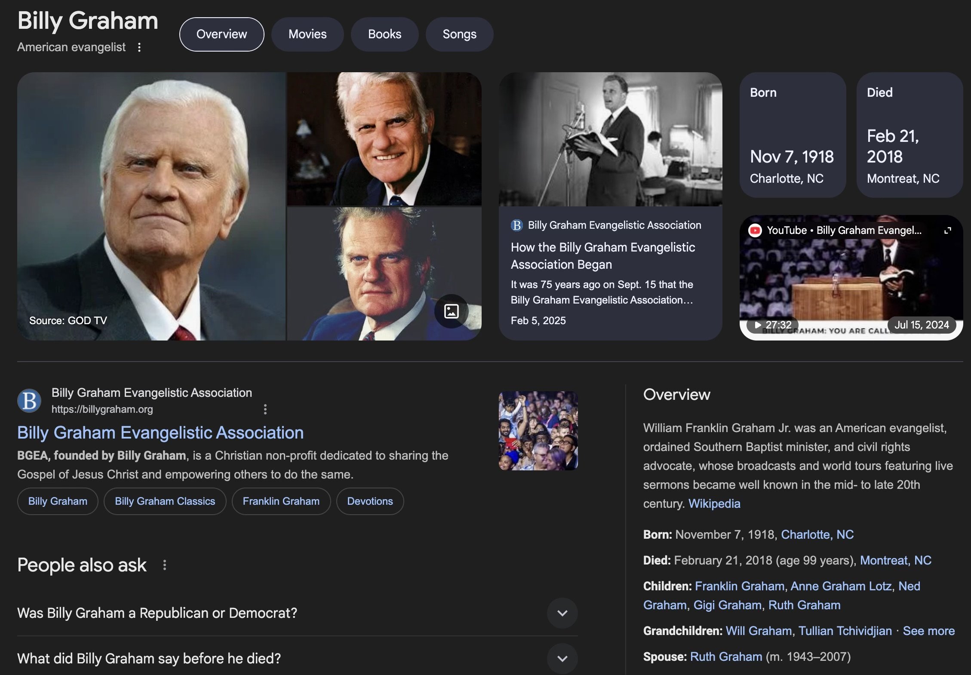The width and height of the screenshot is (971, 675).
Task: Open Ruth Graham link in Spouse row
Action: coord(726,657)
